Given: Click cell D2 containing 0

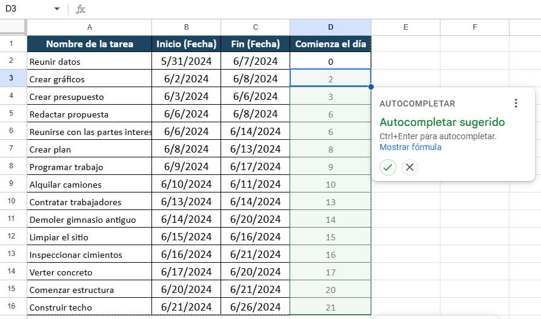Looking at the screenshot, I should 331,61.
